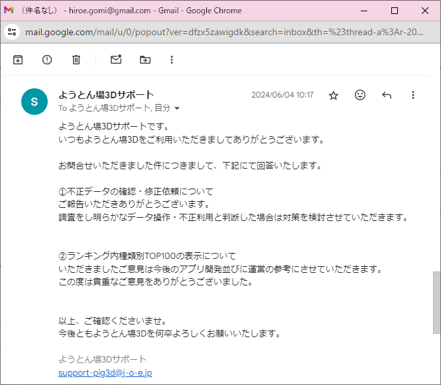Click the line 今後ともようとん場3Dを何卒よろしく

pos(169,333)
